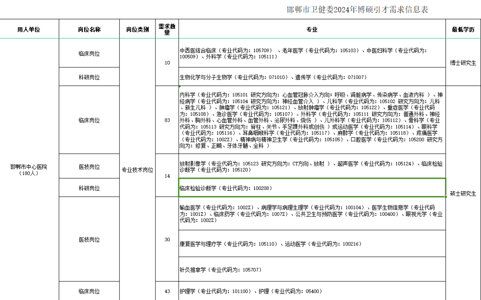The width and height of the screenshot is (481, 300).
Task: Click the 用人单位 column header cell
Action: pos(29,29)
